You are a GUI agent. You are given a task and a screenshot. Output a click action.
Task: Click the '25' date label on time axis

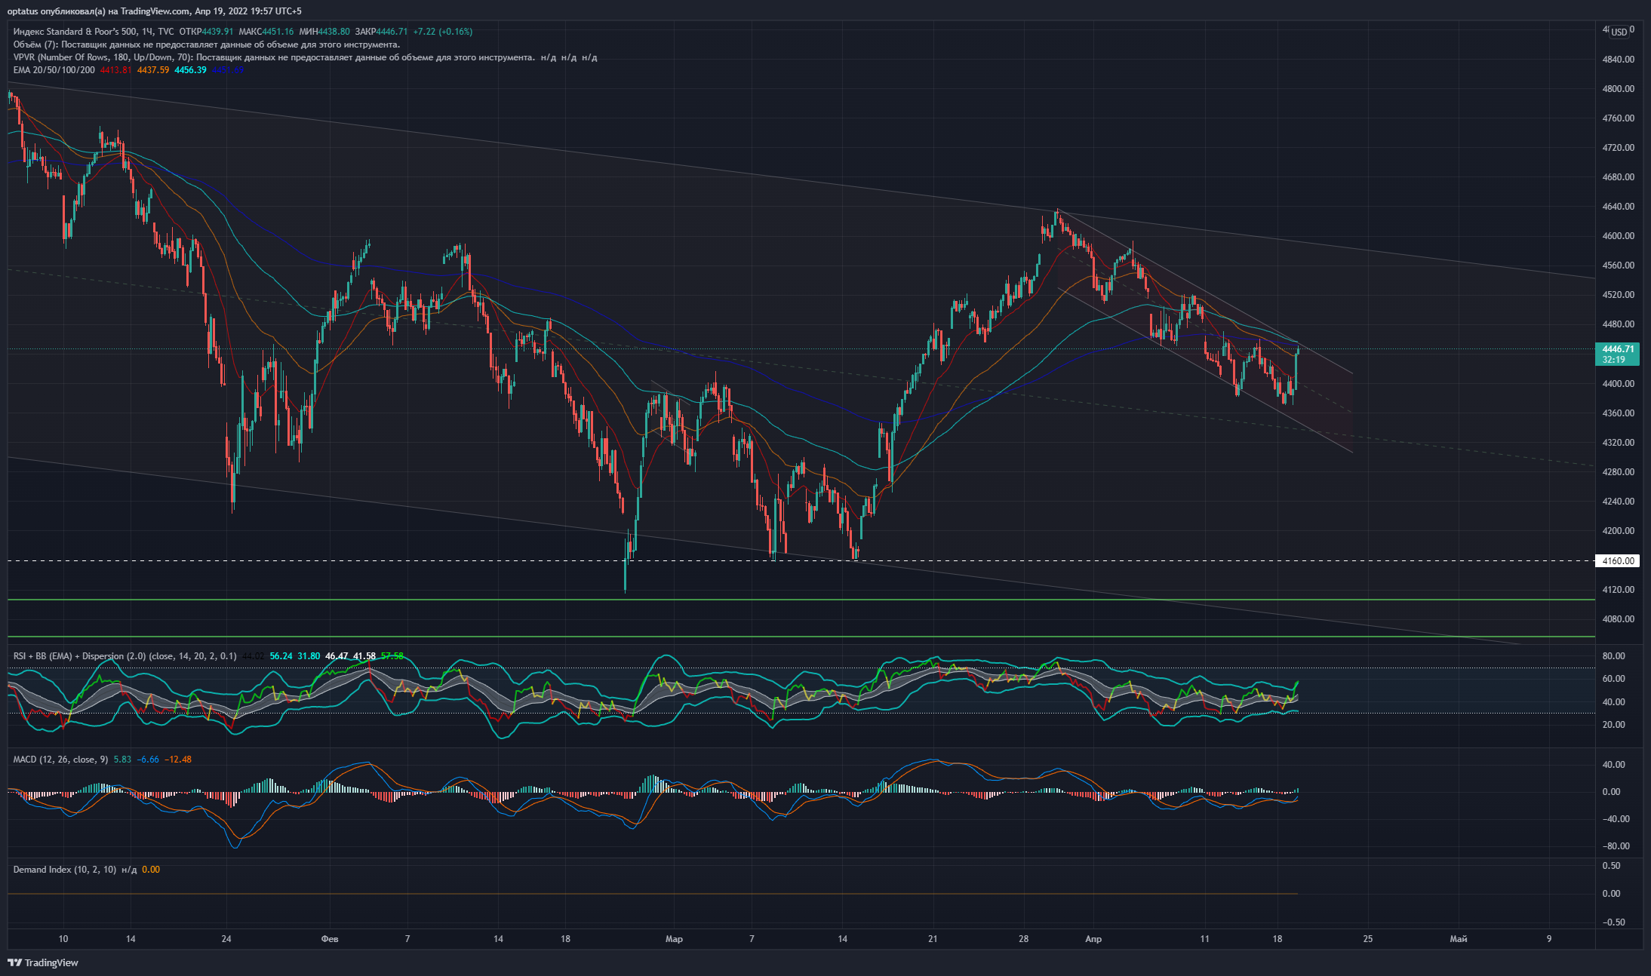pos(1368,939)
